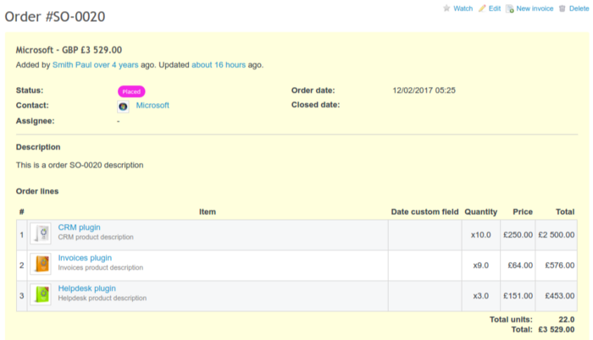
Task: Open the Invoices plugin item link
Action: 85,258
